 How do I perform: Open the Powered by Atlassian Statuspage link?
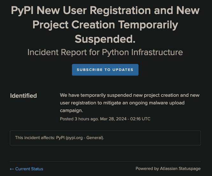(168, 169)
